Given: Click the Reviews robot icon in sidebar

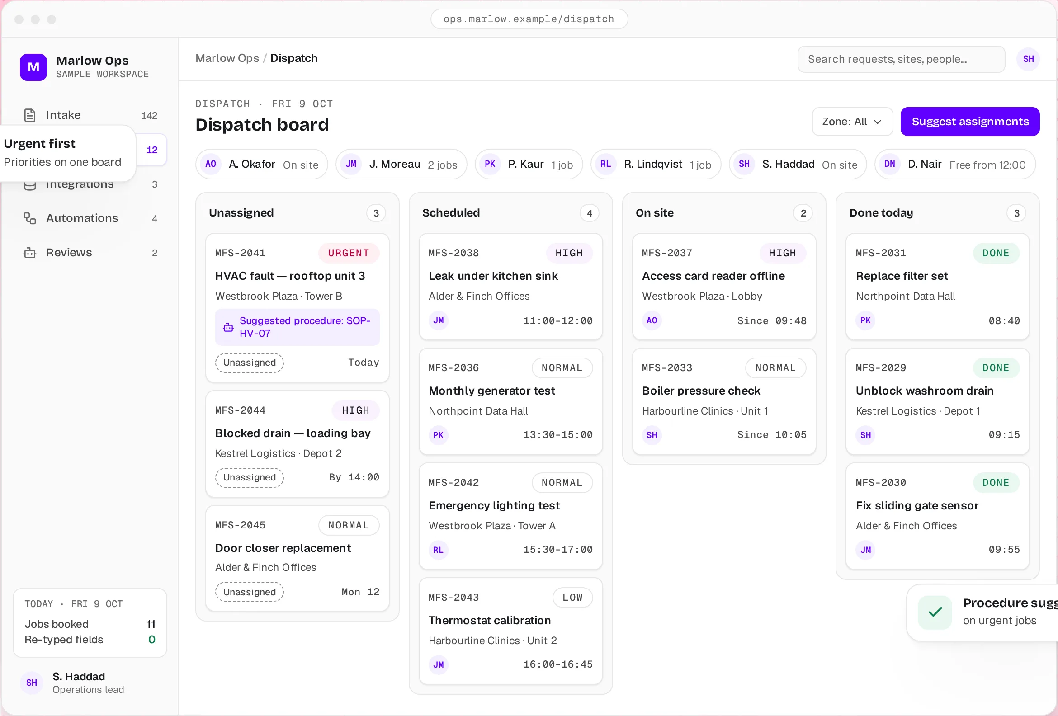Looking at the screenshot, I should point(29,253).
